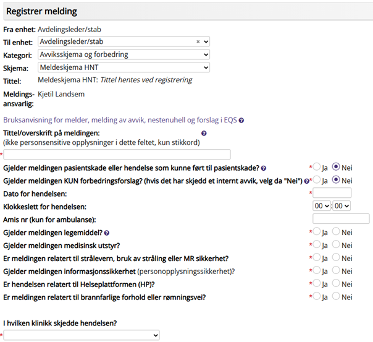Click the 'Dato for hendelsen:' label
Image resolution: width=373 pixels, height=342 pixels.
(x=35, y=194)
